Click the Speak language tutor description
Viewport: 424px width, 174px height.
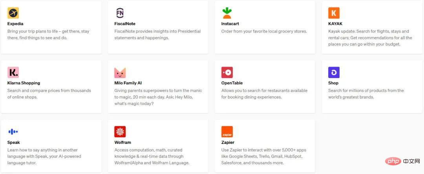point(44,156)
